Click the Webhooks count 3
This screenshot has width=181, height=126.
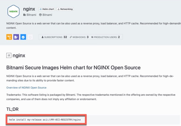[x=79, y=37]
